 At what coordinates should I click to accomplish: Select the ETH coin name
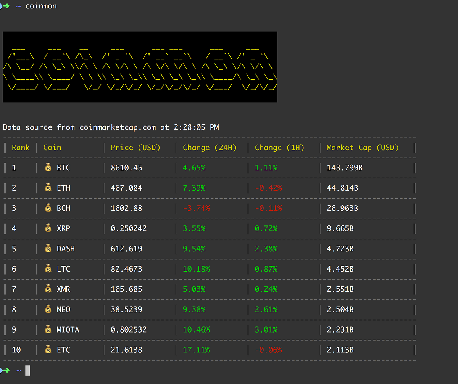(63, 188)
